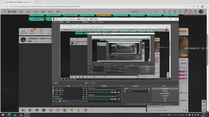Open OBS 场景集合(S) menu
The width and height of the screenshot is (209, 117).
tap(86, 22)
